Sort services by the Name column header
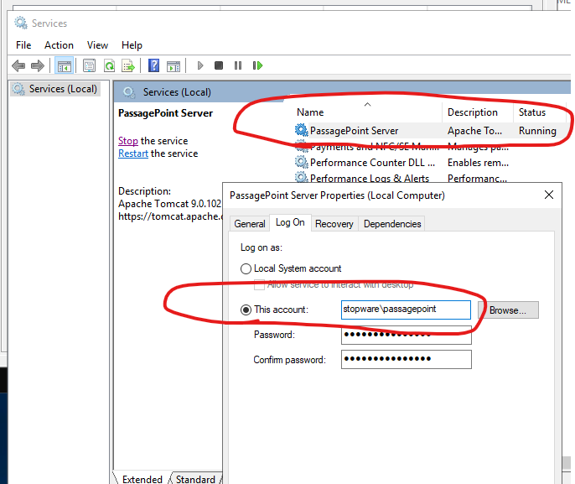 pyautogui.click(x=310, y=112)
